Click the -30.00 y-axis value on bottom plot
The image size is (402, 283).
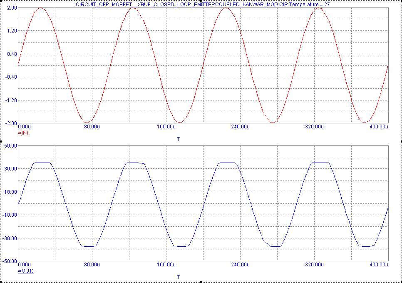click(x=10, y=238)
